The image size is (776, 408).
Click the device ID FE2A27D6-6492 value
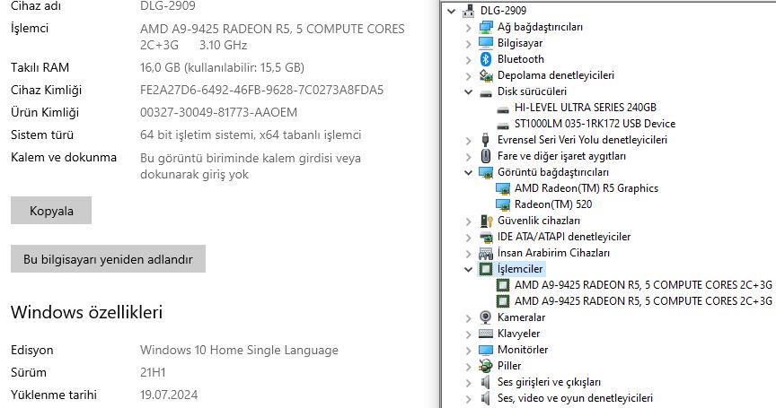coord(261,90)
